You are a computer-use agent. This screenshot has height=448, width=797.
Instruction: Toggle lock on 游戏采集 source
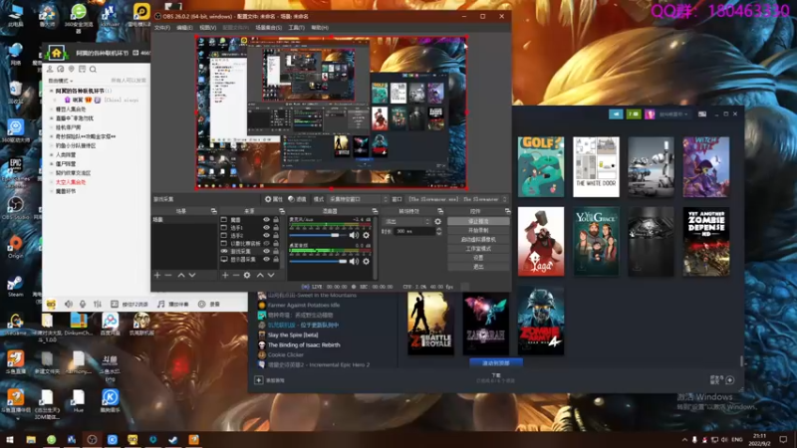pos(276,252)
